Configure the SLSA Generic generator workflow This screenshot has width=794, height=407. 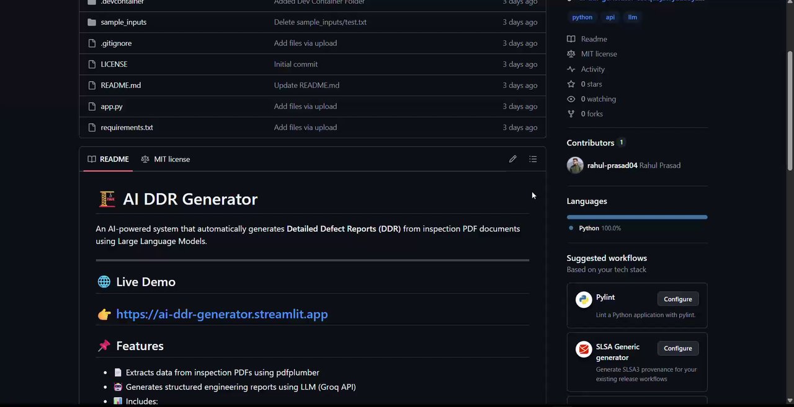678,348
